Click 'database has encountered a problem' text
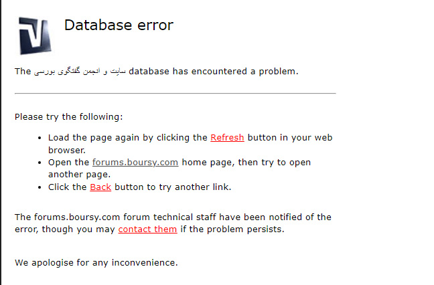This screenshot has width=434, height=285. [214, 72]
